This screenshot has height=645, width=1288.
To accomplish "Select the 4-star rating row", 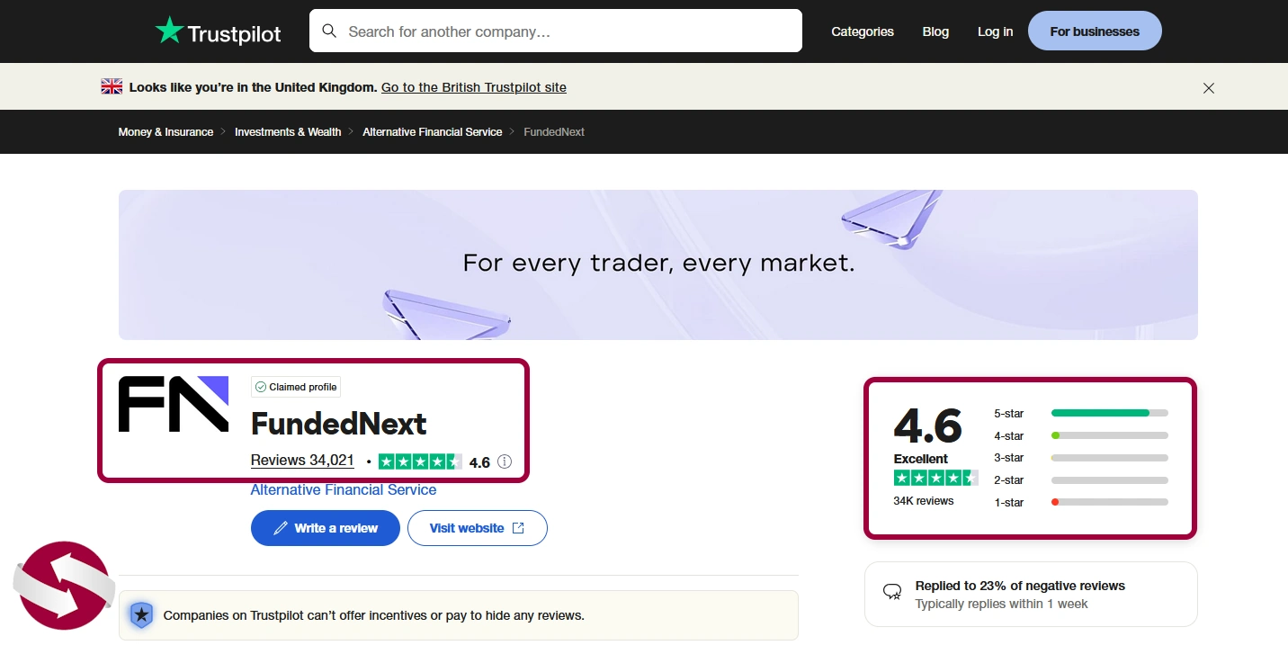I will click(x=1080, y=435).
